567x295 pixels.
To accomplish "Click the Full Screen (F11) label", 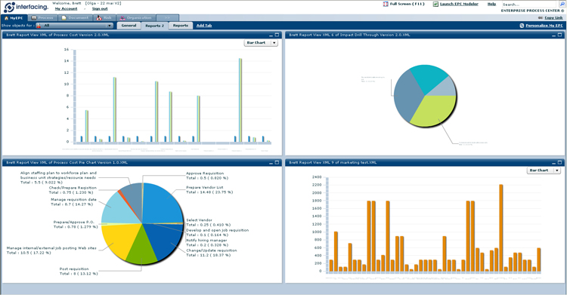I will 407,4.
